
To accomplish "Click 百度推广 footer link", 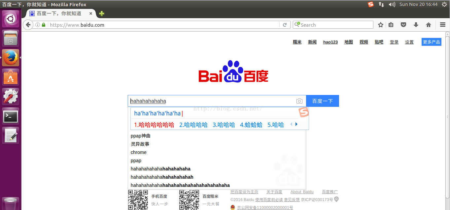I will click(330, 192).
